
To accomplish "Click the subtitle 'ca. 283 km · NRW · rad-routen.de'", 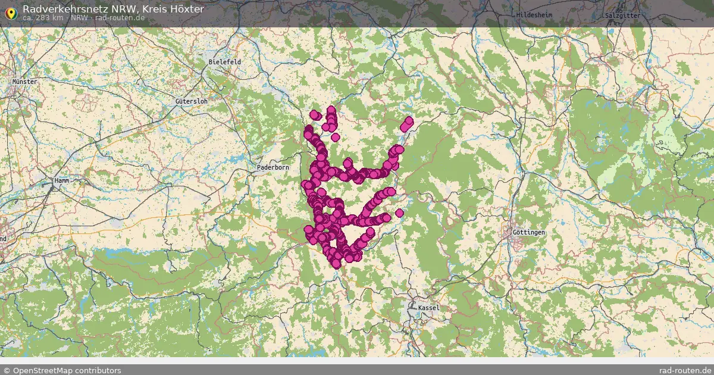I will [x=84, y=18].
